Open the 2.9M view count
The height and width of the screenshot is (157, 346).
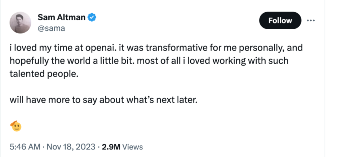[x=111, y=147]
